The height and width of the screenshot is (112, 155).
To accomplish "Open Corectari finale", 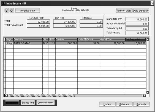I will [45, 103].
